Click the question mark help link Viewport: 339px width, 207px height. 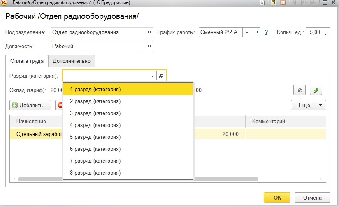pyautogui.click(x=266, y=32)
